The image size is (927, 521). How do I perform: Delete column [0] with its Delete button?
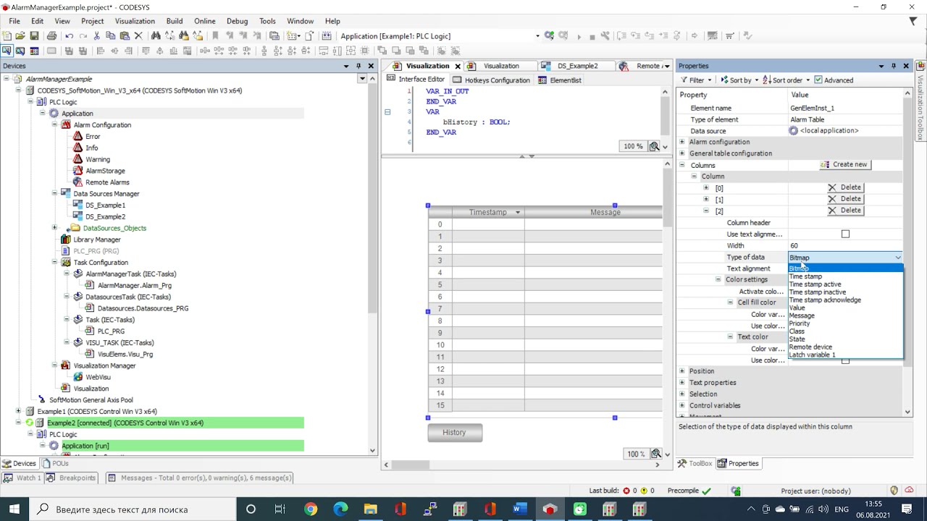[844, 187]
